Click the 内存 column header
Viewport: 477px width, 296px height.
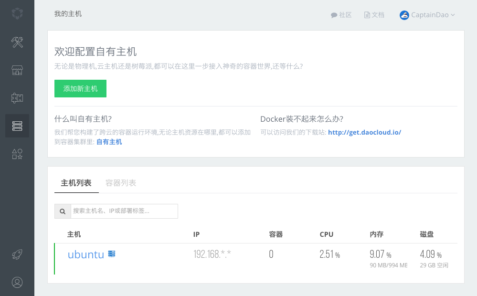[377, 234]
